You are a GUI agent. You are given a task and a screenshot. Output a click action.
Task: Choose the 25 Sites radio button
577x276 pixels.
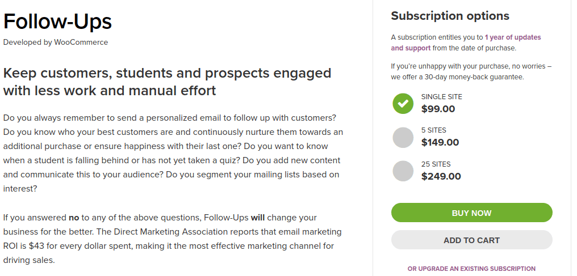click(403, 171)
